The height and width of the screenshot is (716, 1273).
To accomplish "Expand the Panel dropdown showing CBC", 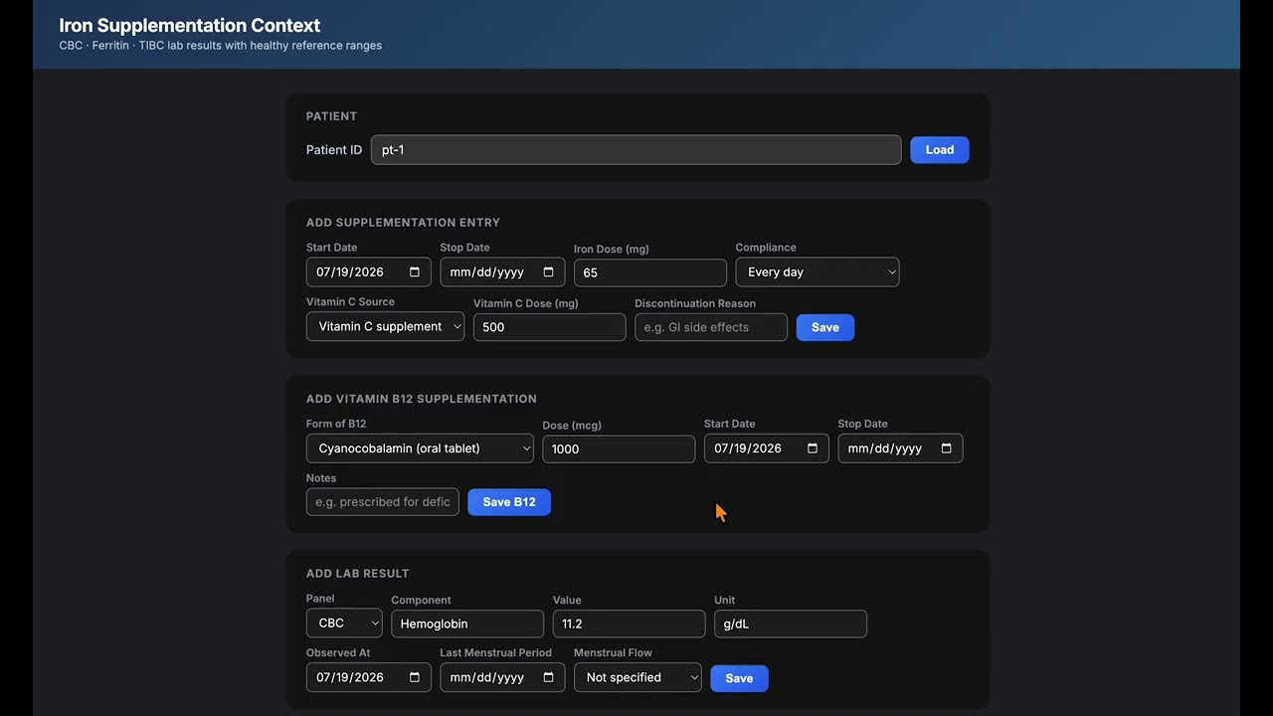I will coord(344,624).
